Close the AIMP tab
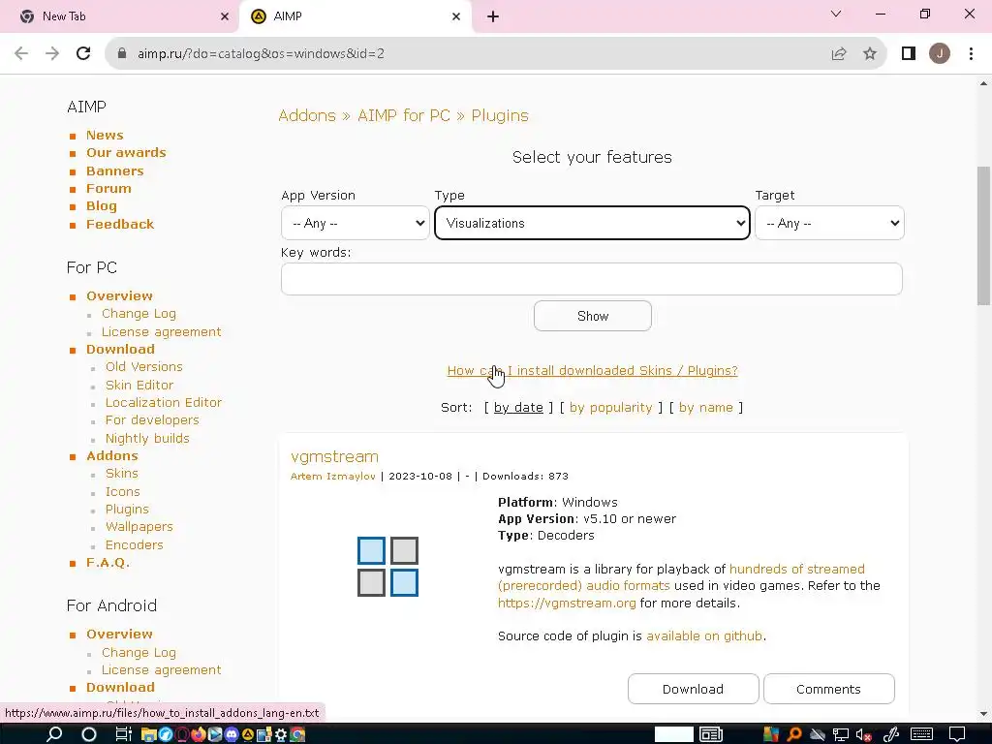Screen dimensions: 992x744 (456, 16)
